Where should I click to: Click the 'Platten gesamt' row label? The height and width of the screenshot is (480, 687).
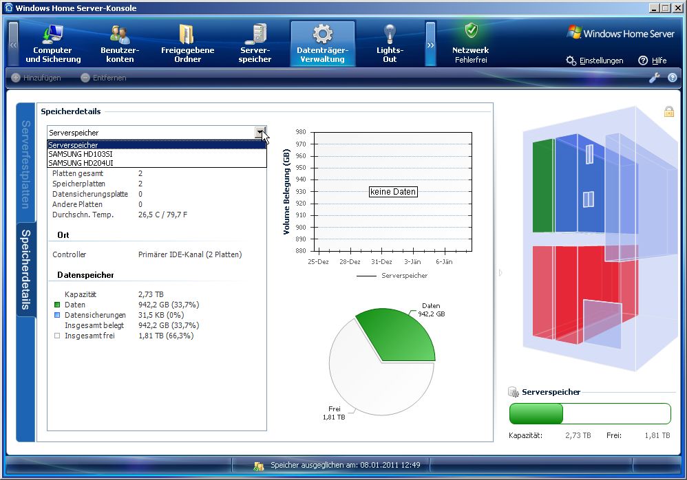(x=78, y=173)
